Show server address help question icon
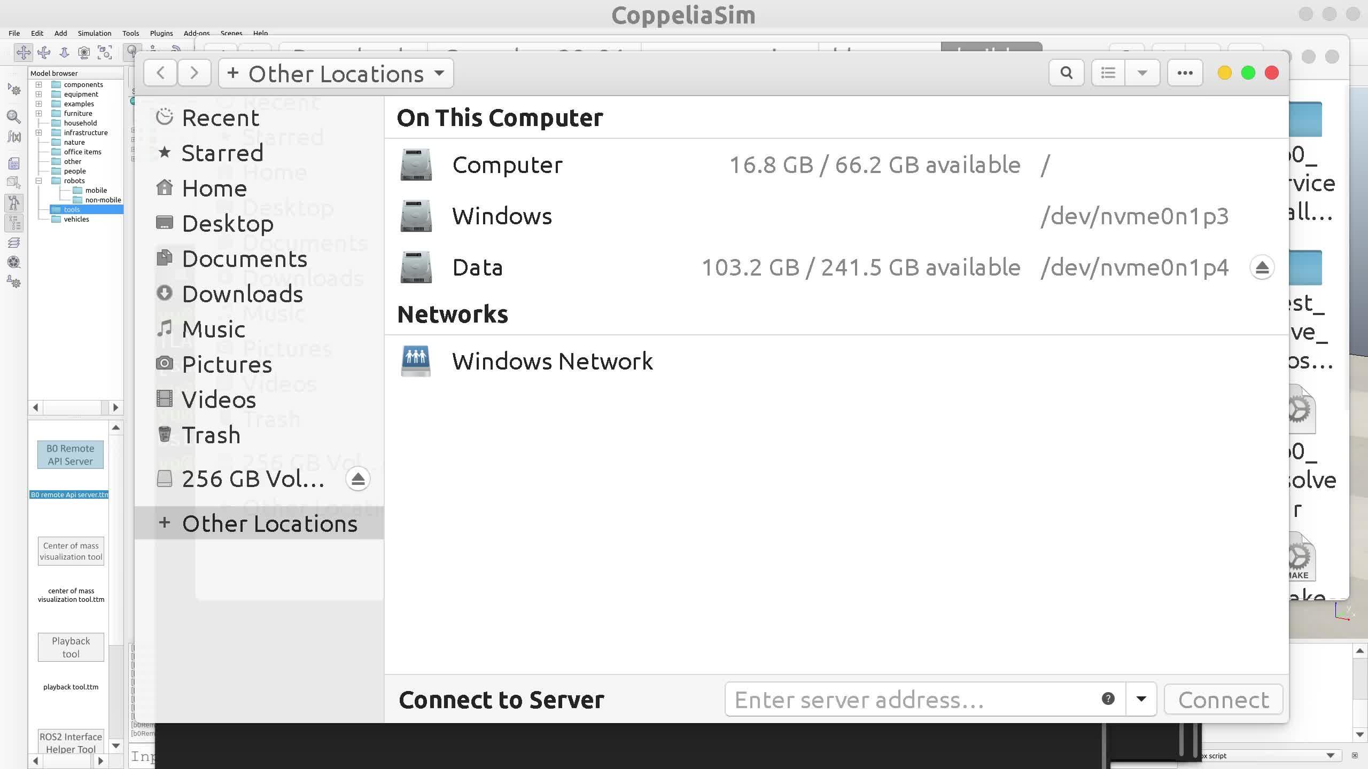 [1108, 699]
